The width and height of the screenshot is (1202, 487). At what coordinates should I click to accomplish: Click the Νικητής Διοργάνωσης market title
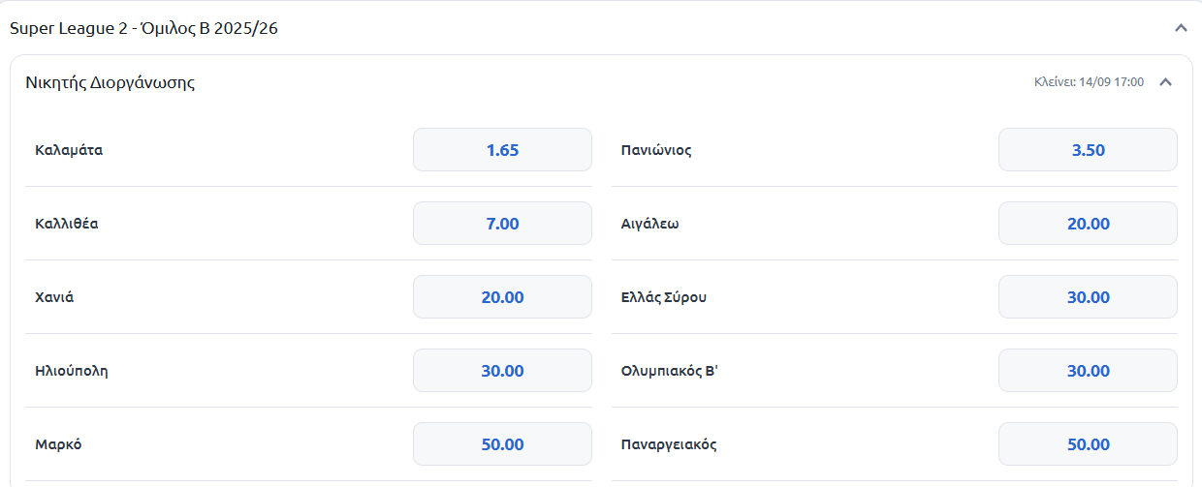tap(111, 83)
